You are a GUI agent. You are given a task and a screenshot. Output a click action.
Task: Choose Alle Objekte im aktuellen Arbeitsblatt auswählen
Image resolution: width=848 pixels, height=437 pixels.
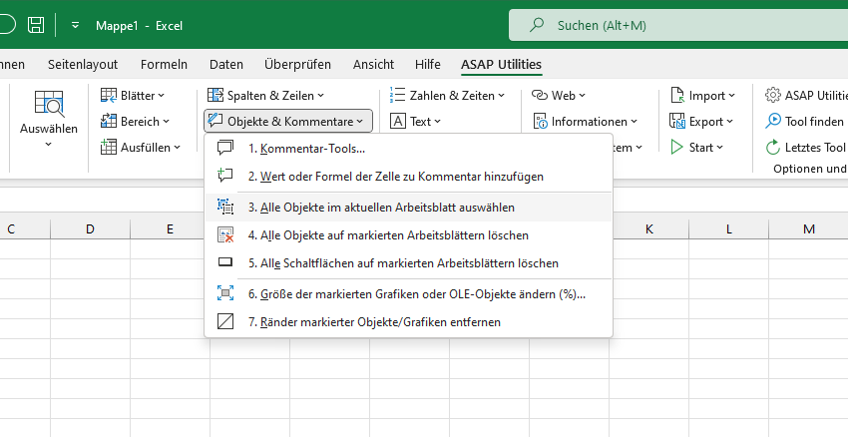408,208
